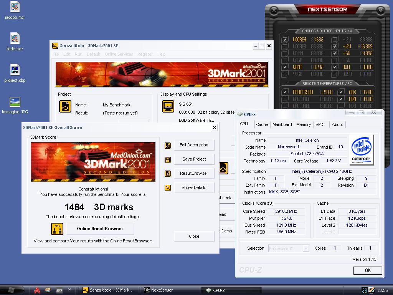The height and width of the screenshot is (295, 393).
Task: Launch the red quick launch icon
Action: 37,290
